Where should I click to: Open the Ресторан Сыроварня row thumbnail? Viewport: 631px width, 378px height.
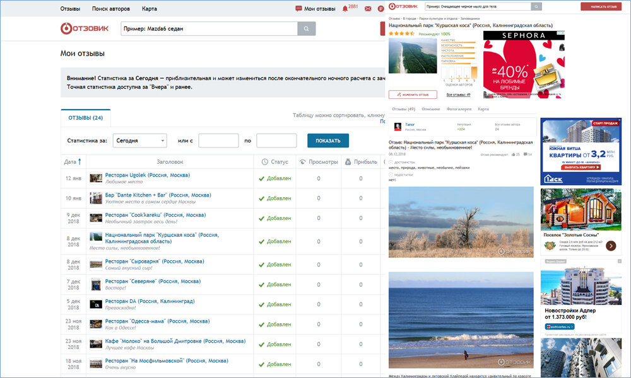coord(96,265)
